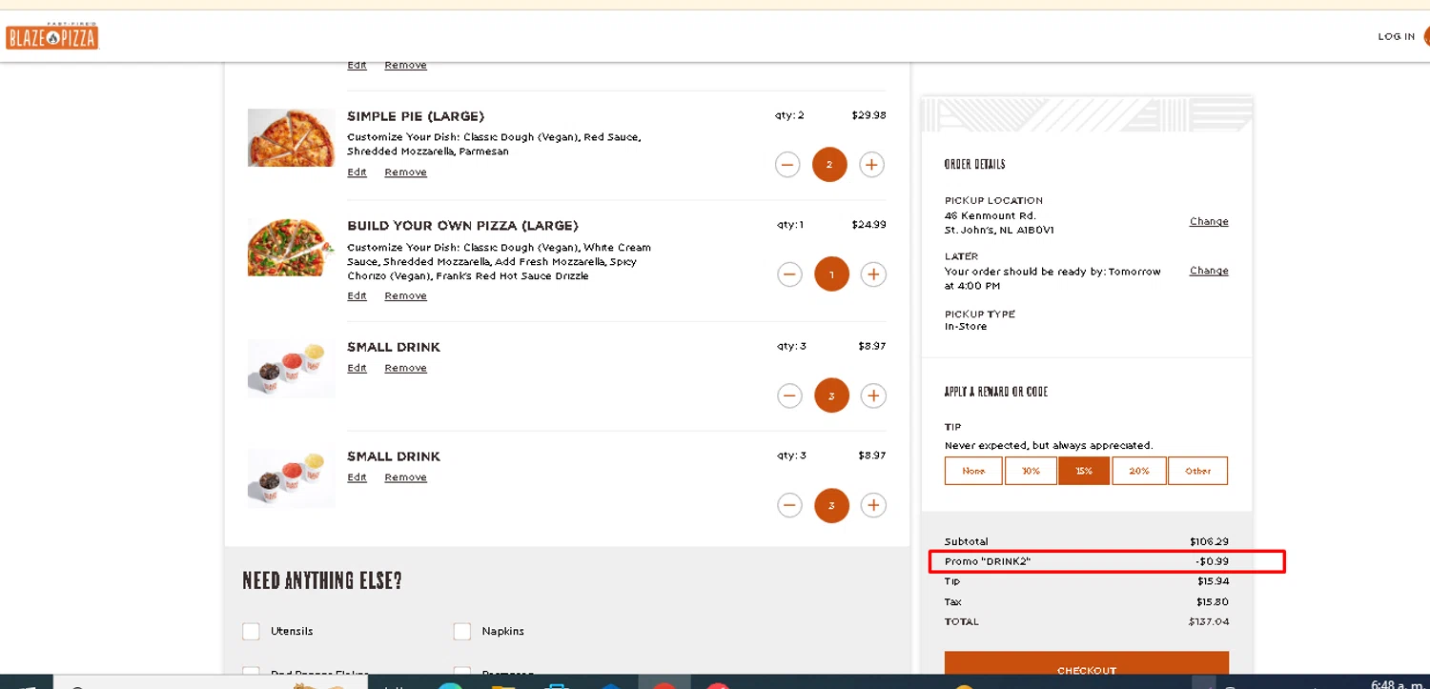The width and height of the screenshot is (1430, 689).
Task: Decrease Simple Pie quantity with minus button
Action: tap(787, 165)
